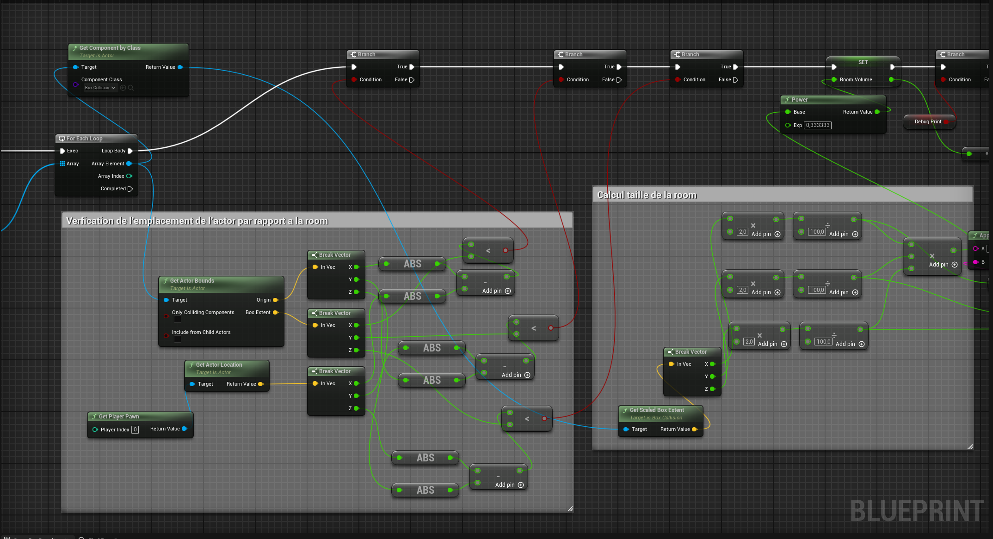Click the Debug Print variable node
This screenshot has width=993, height=539.
[927, 121]
